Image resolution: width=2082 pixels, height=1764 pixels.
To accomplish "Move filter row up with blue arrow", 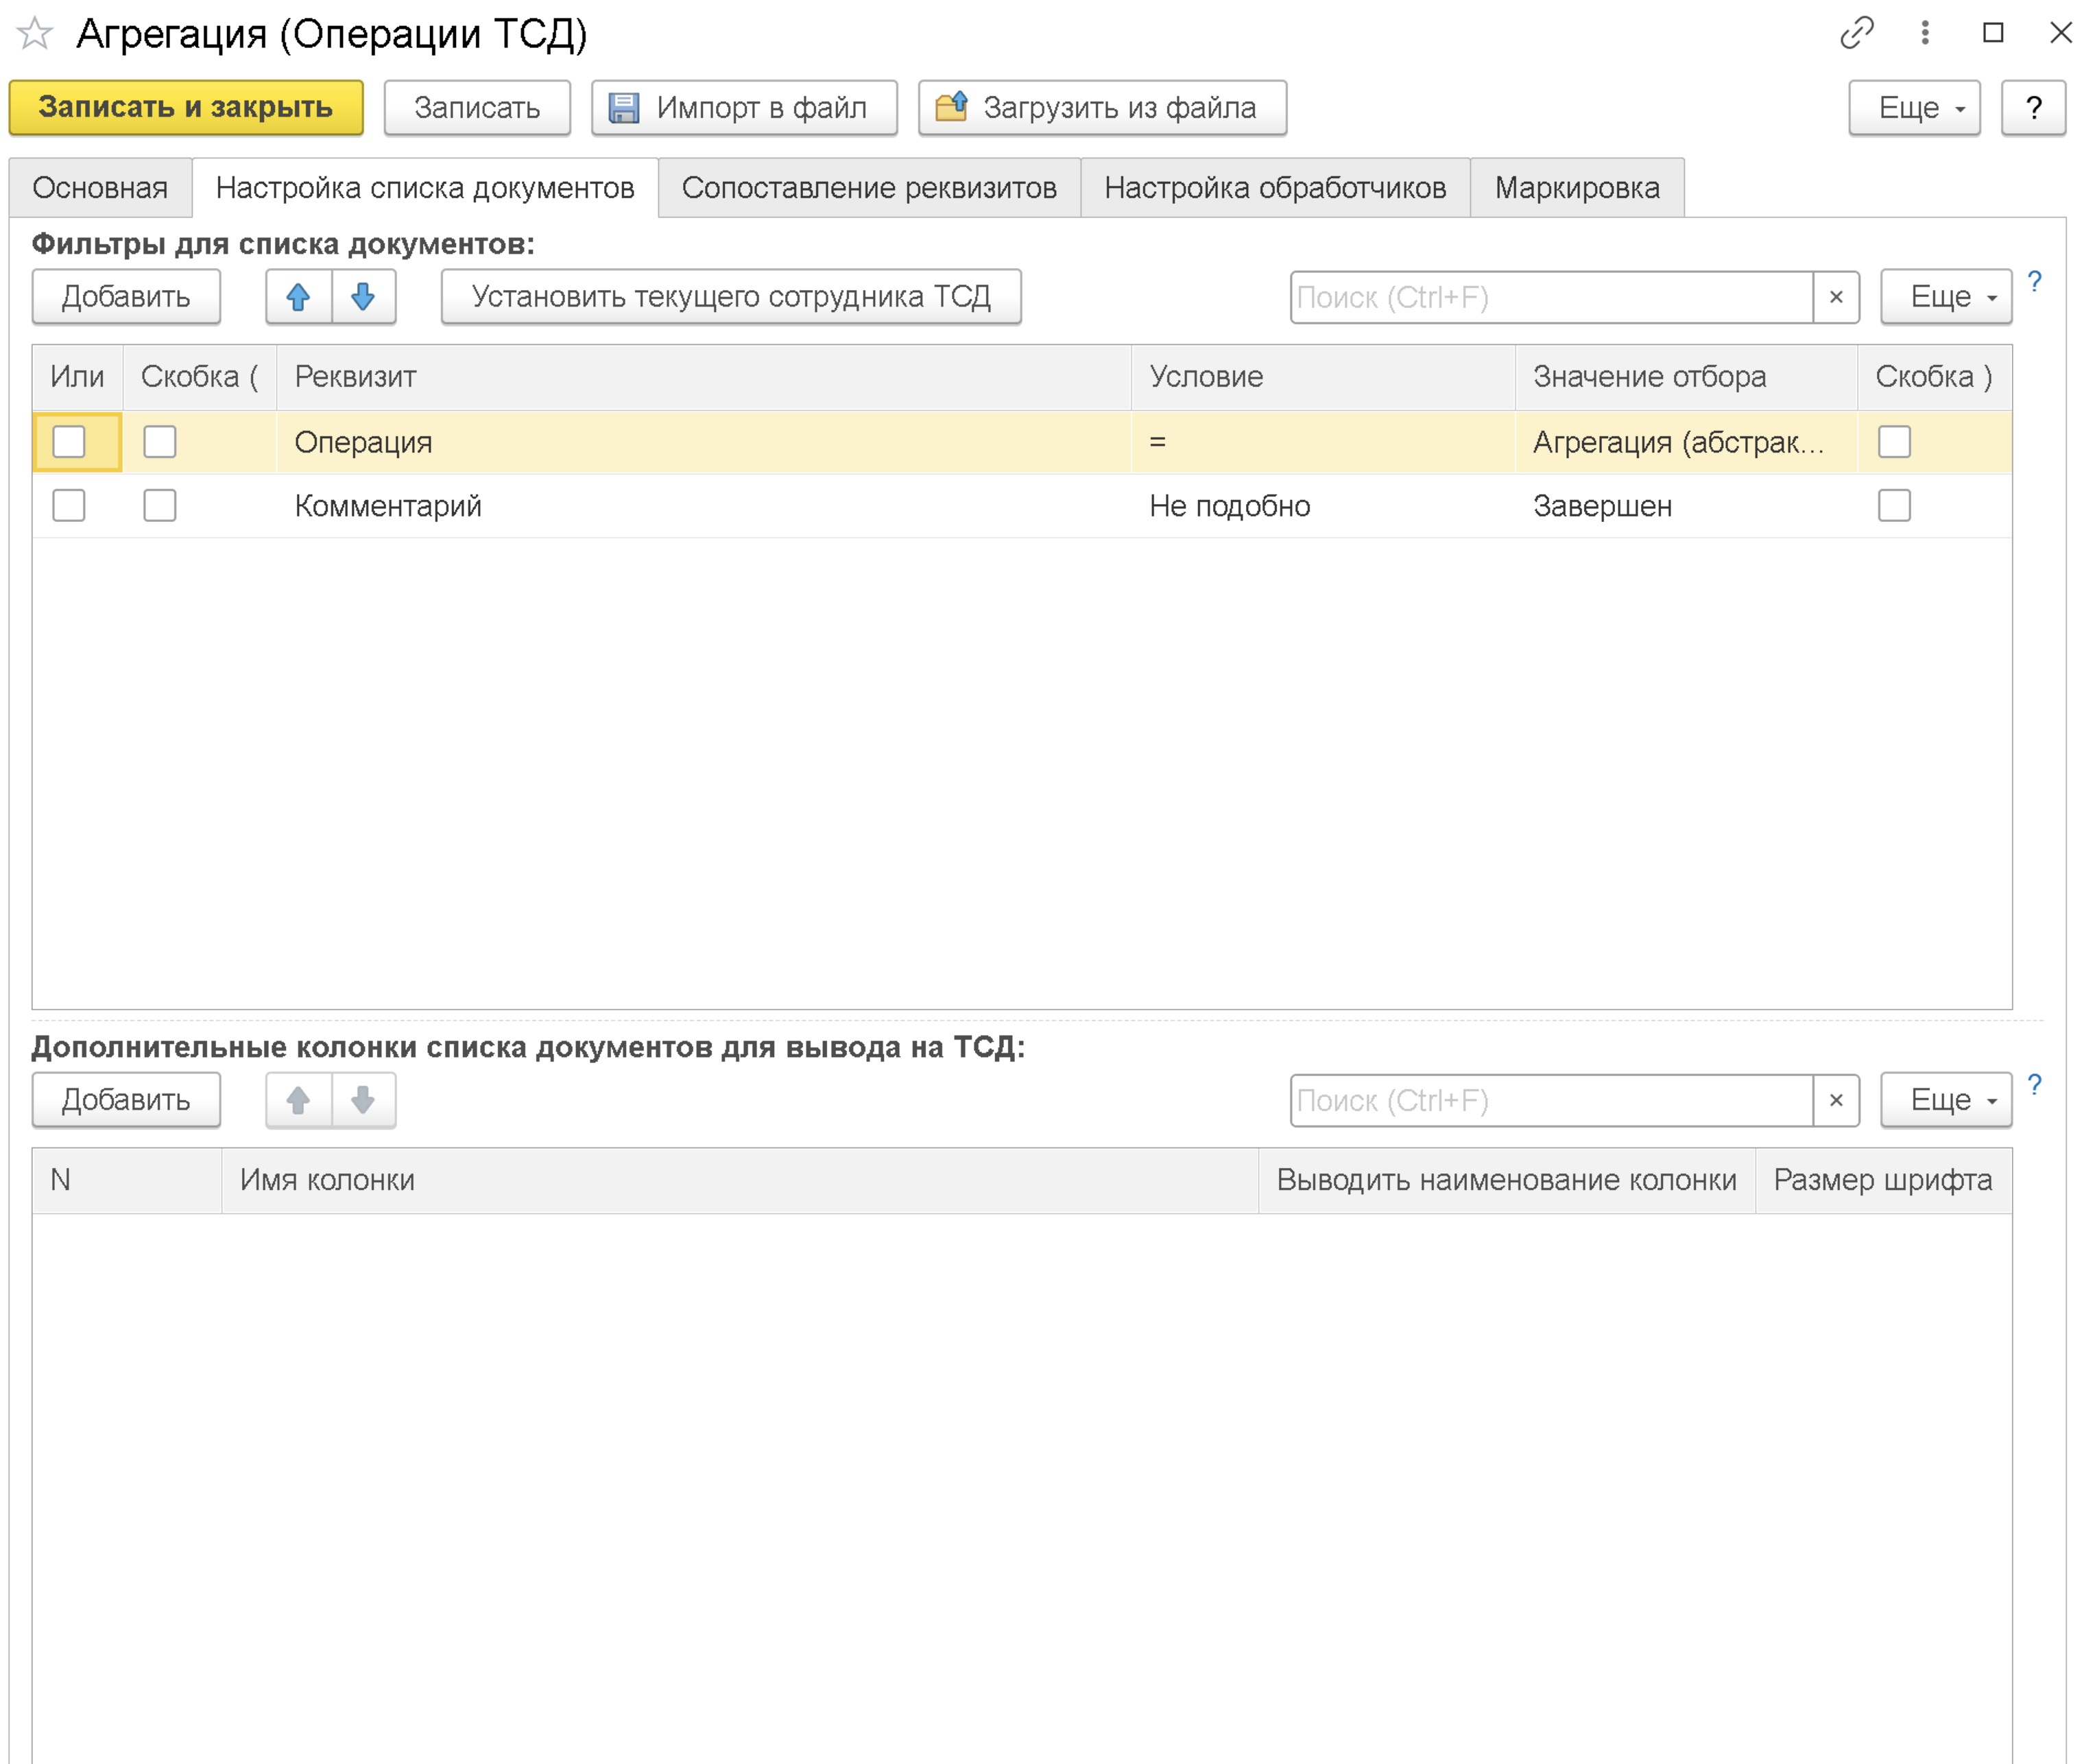I will click(x=298, y=296).
